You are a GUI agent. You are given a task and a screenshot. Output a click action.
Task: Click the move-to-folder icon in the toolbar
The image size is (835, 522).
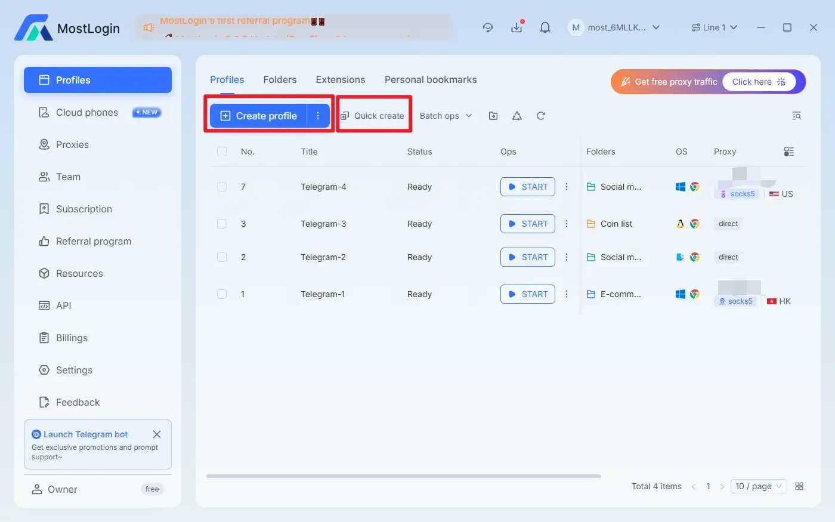(x=493, y=116)
